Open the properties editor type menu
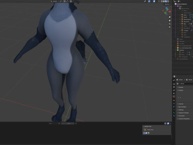 (x=175, y=77)
